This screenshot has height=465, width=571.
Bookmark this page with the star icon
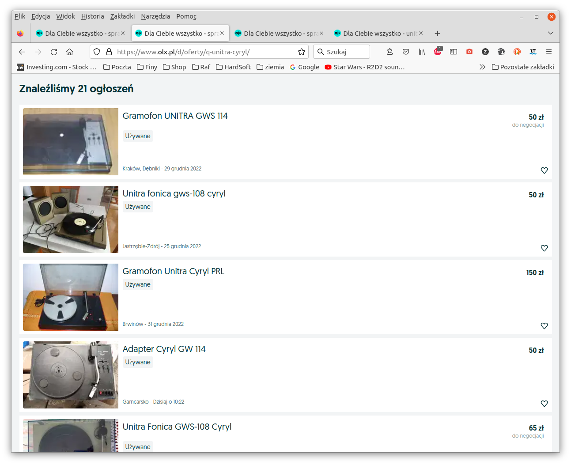click(302, 52)
